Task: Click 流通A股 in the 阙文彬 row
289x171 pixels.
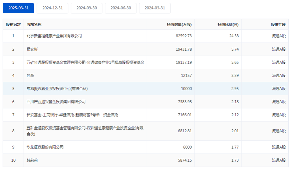Action: (279, 49)
